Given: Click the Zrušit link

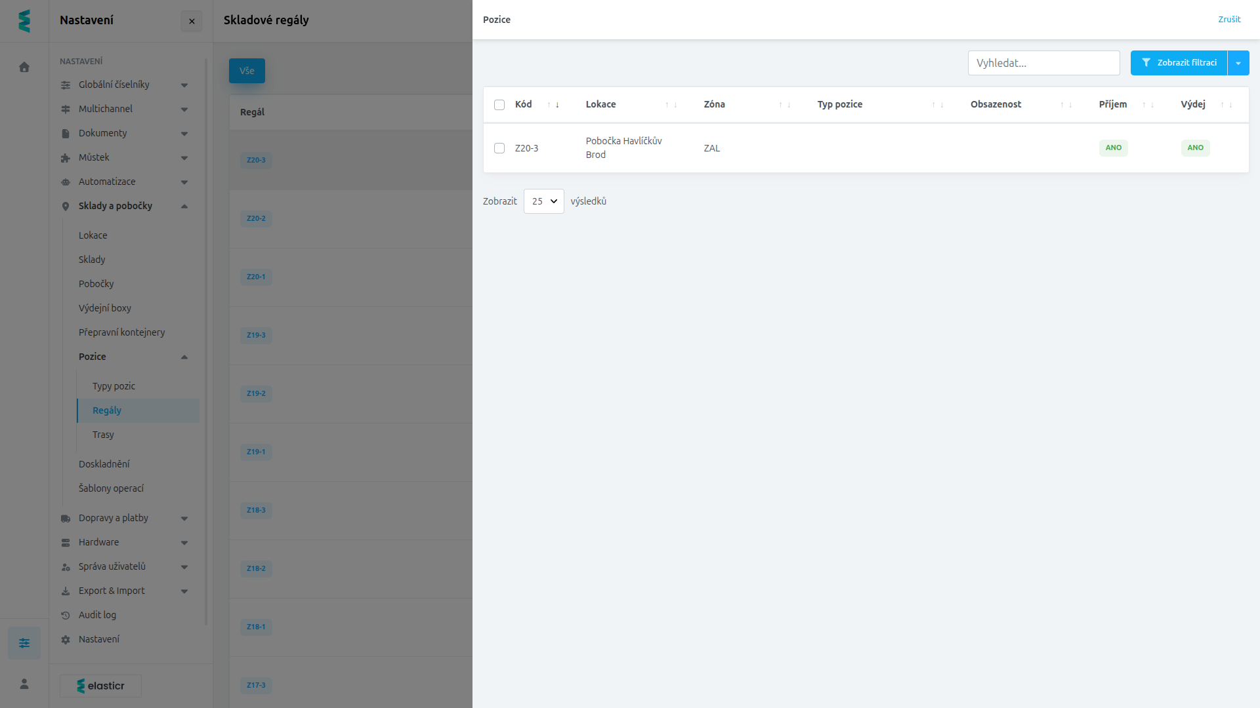Looking at the screenshot, I should pyautogui.click(x=1229, y=20).
